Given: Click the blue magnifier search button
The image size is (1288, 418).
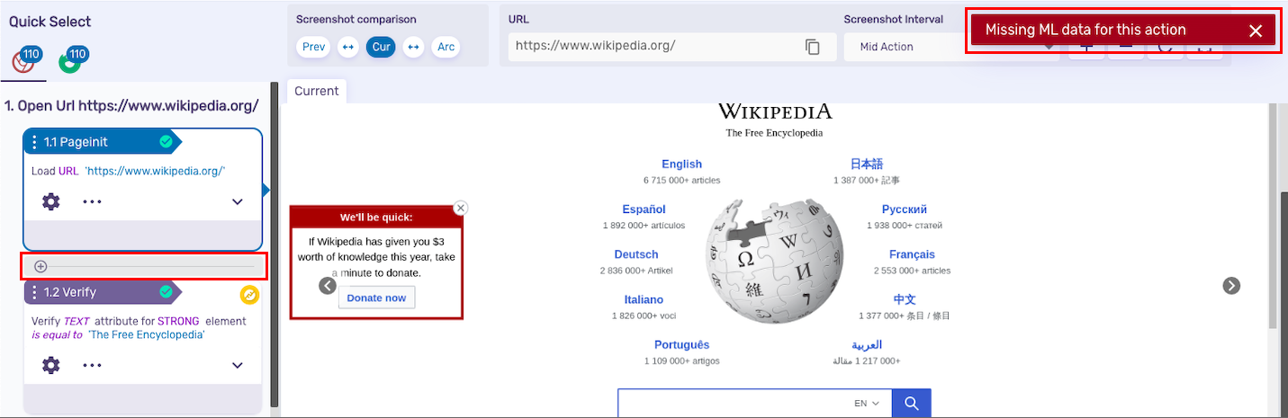Looking at the screenshot, I should (911, 404).
